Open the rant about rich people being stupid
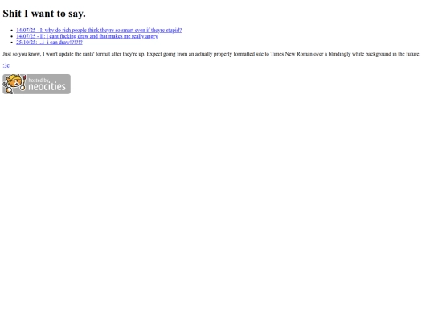434x326 pixels. [x=99, y=30]
